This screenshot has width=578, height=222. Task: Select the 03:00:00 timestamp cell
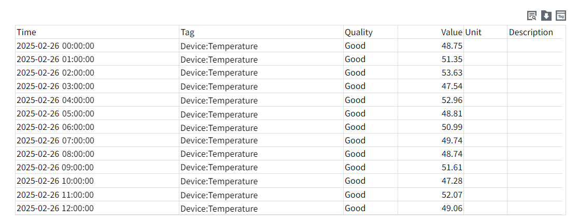(x=55, y=86)
